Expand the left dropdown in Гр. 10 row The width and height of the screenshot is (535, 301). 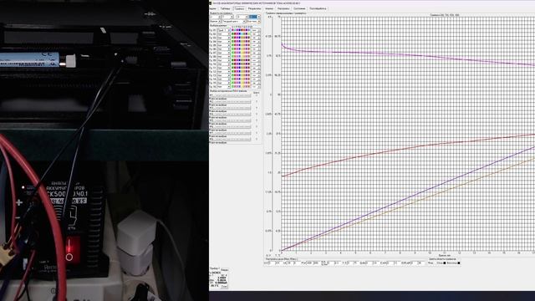coord(223,64)
